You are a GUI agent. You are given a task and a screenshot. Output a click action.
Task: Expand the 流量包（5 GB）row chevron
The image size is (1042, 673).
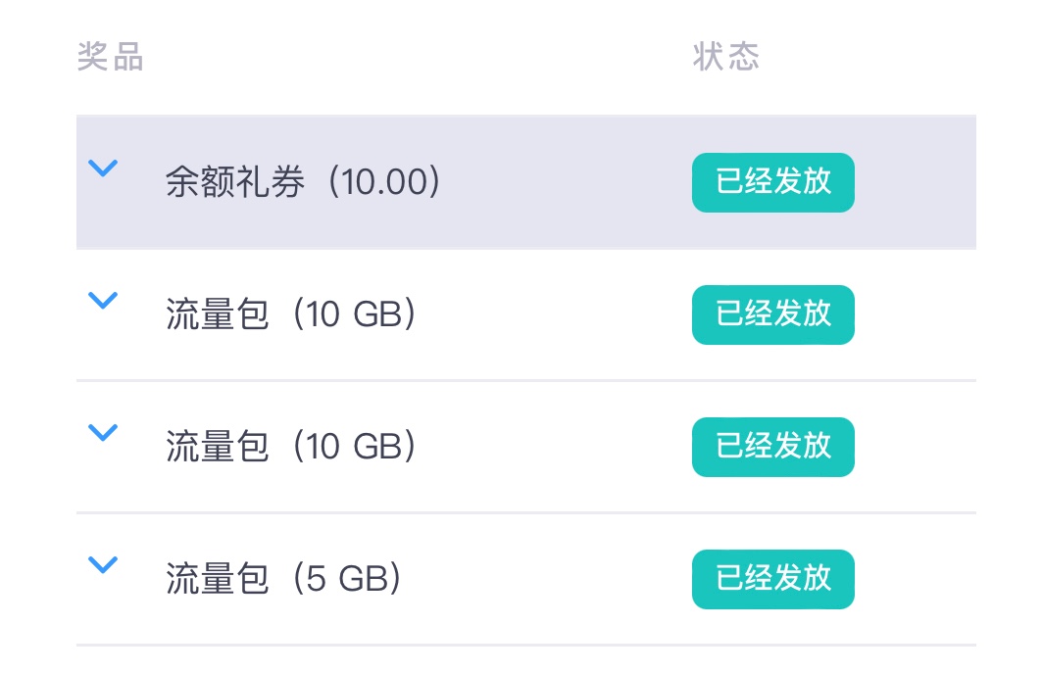(103, 564)
